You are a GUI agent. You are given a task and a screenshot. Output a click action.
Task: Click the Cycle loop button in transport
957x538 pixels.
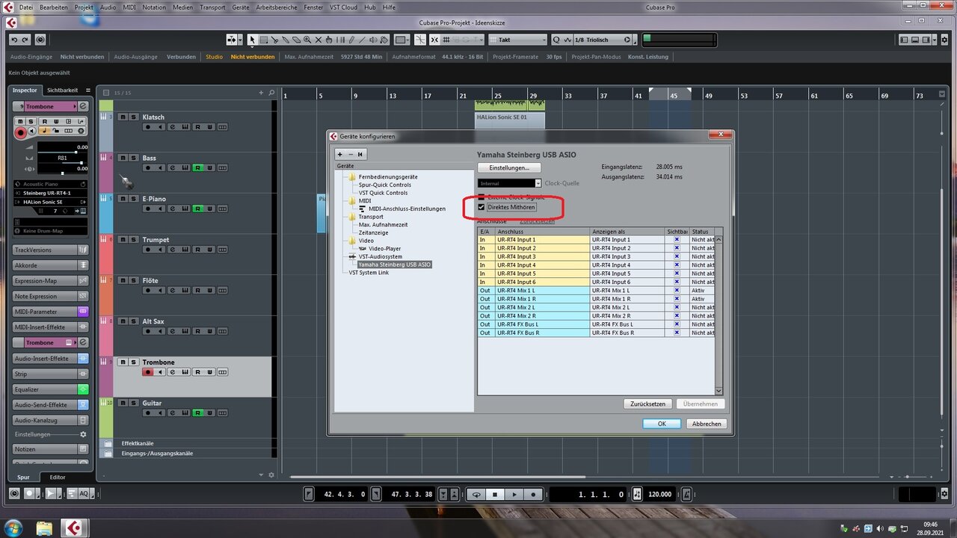click(476, 495)
